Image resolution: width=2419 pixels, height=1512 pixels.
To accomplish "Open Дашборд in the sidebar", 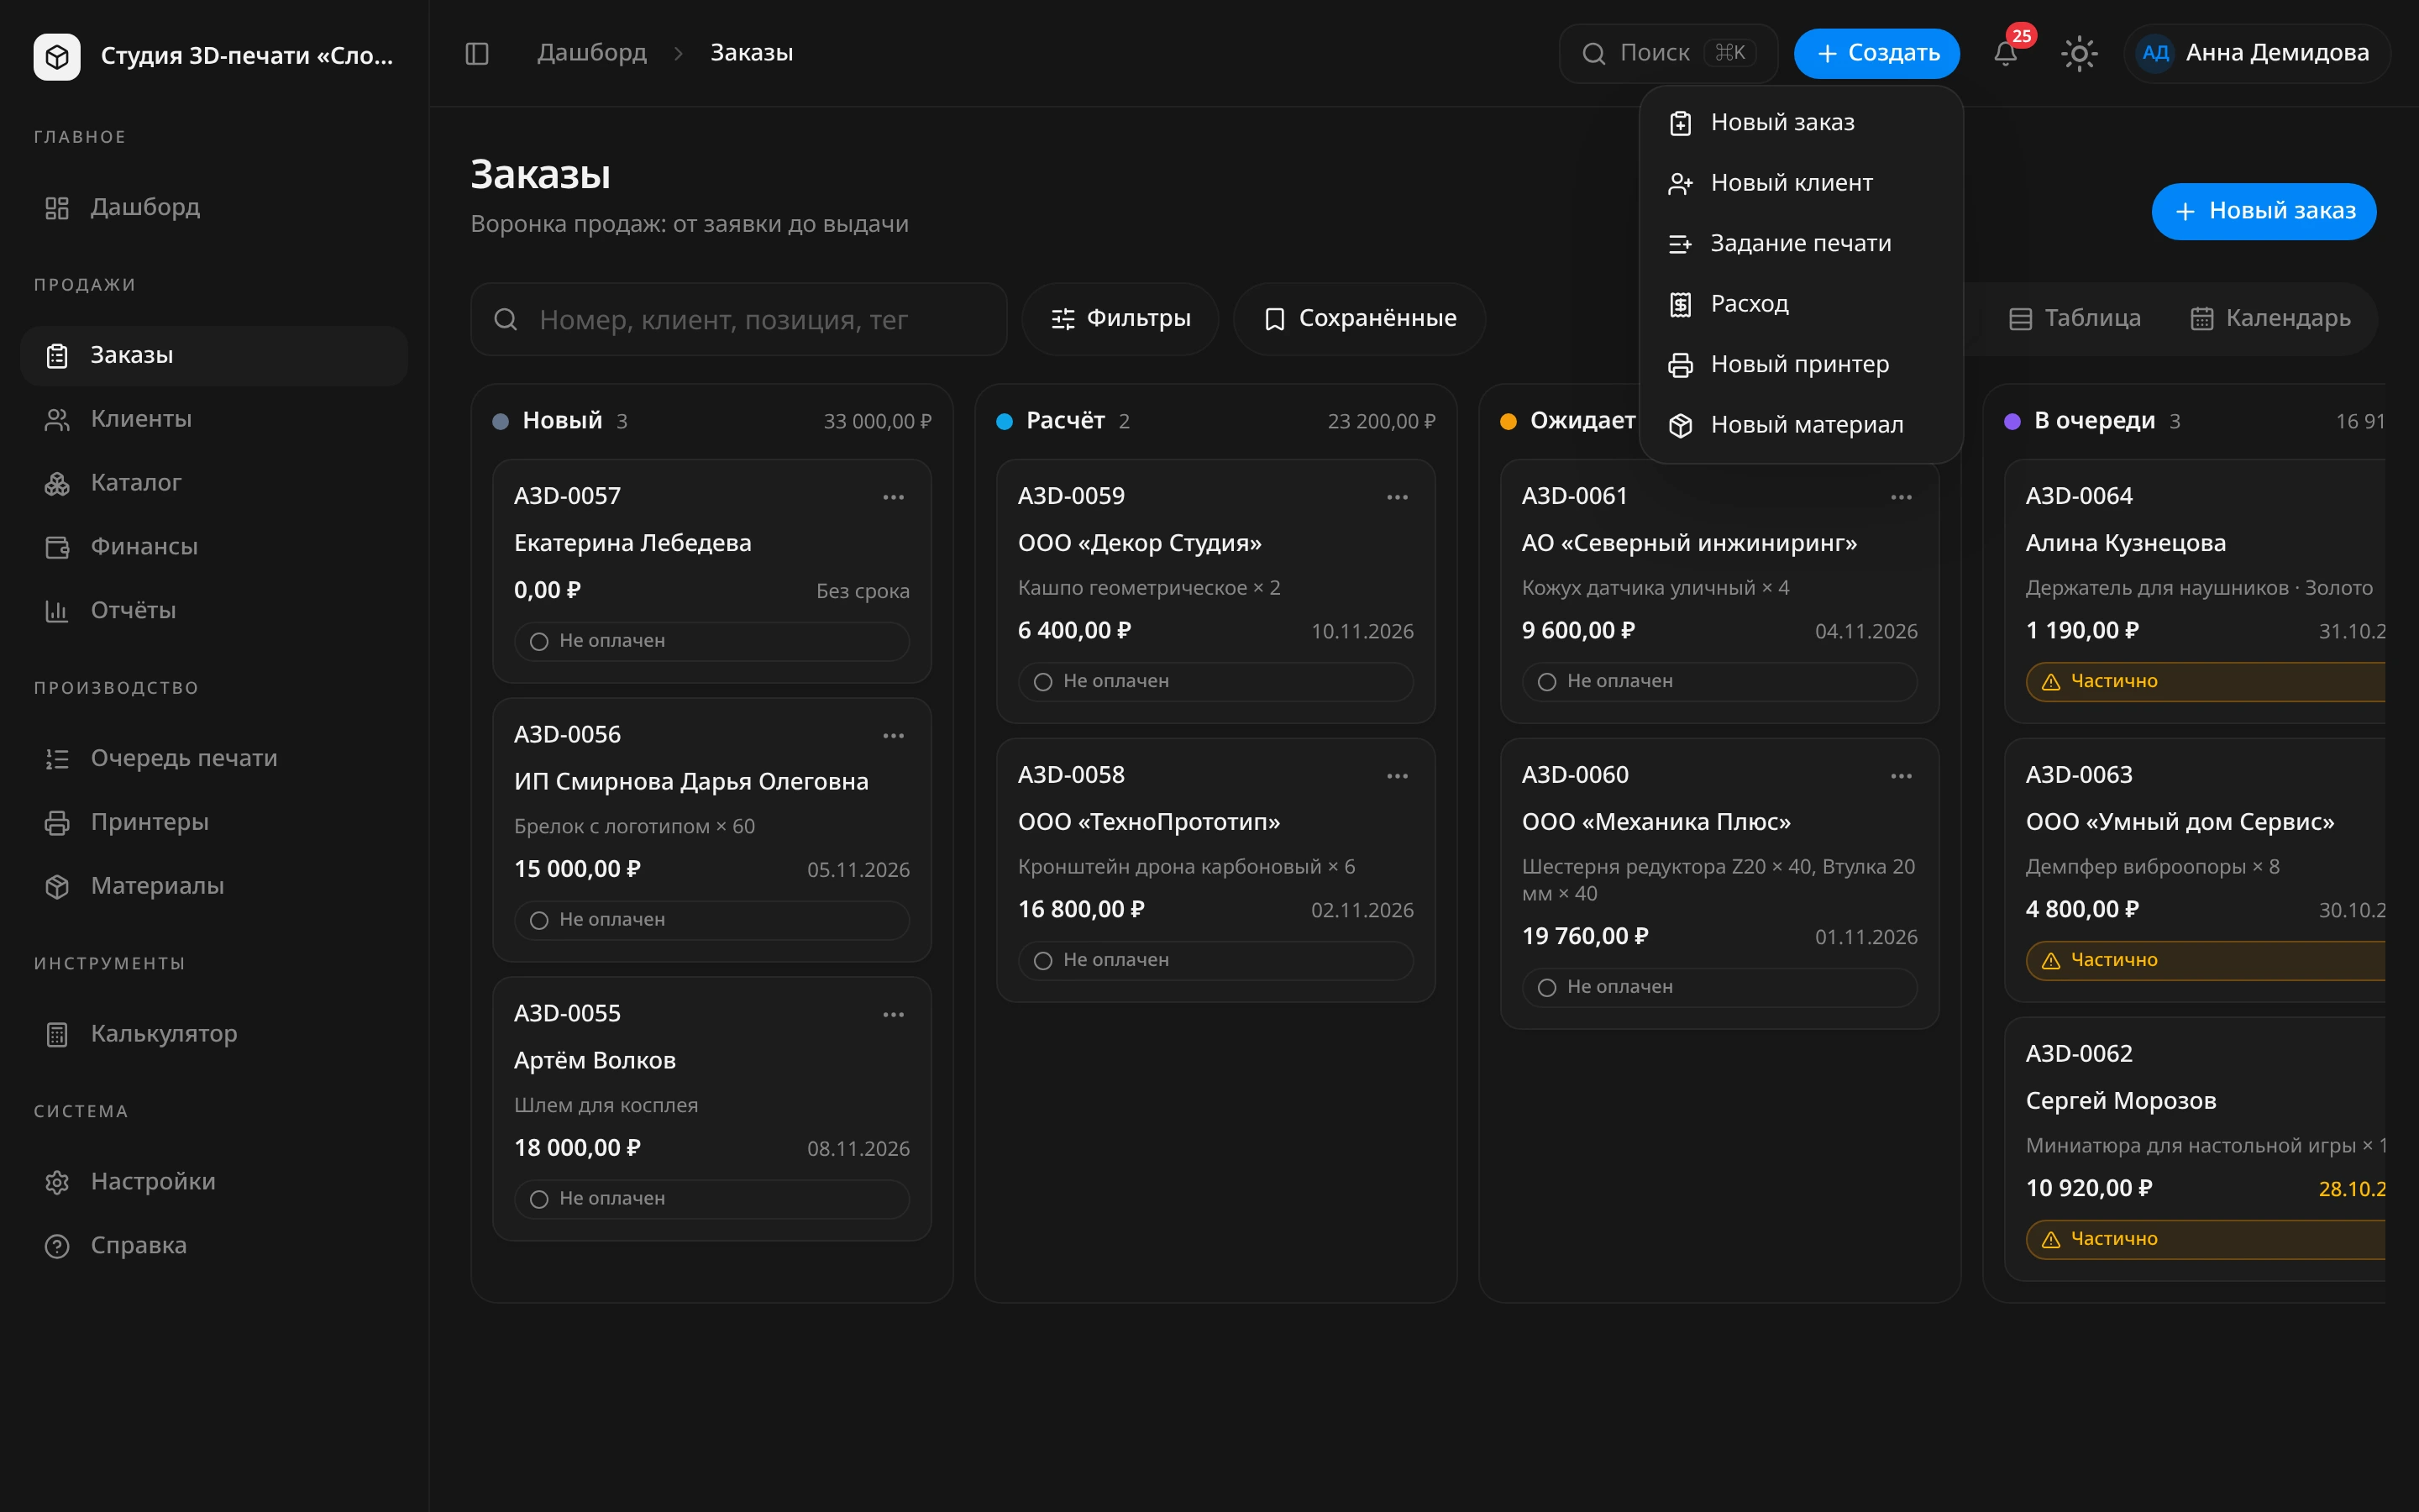I will (x=214, y=207).
